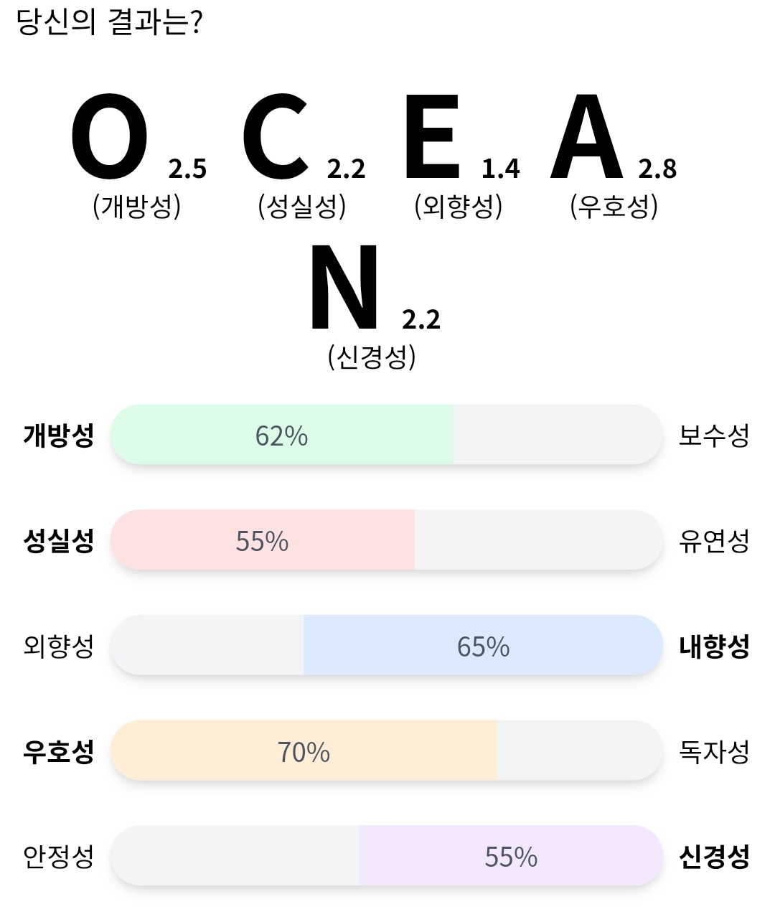Click the big letter C for 성실성
Image resolution: width=775 pixels, height=922 pixels.
point(276,136)
